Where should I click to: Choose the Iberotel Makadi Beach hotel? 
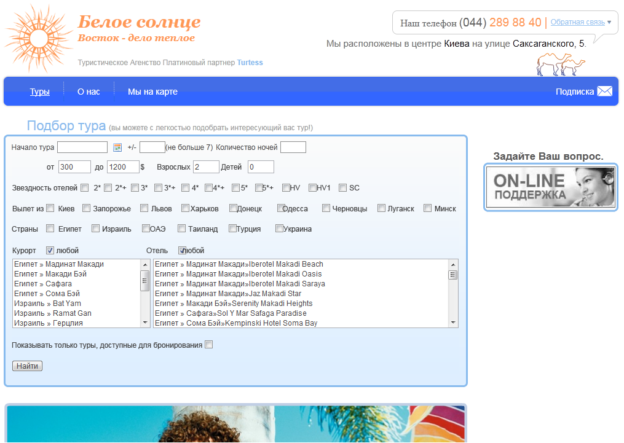[x=301, y=264]
